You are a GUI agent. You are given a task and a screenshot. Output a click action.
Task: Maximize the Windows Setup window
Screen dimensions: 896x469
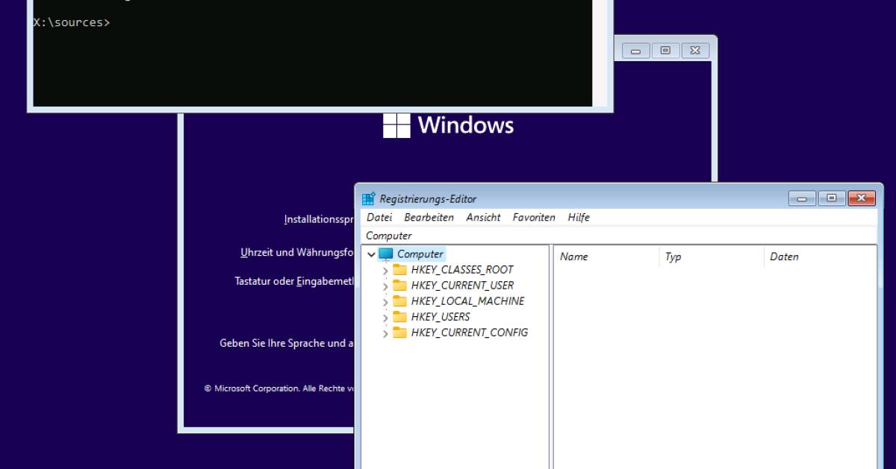tap(665, 51)
